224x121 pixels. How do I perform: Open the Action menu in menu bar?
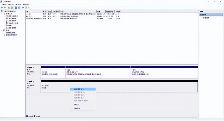11,4
